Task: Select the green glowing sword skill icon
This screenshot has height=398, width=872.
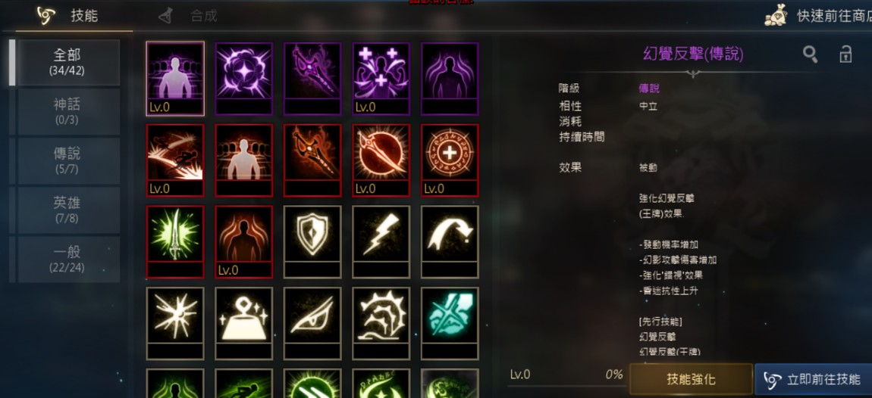Action: pos(175,241)
